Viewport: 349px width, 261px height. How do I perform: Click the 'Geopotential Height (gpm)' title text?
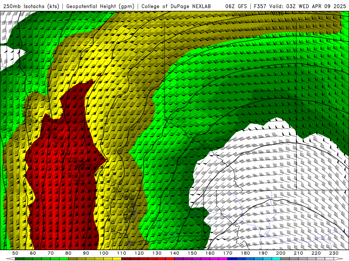pos(100,6)
